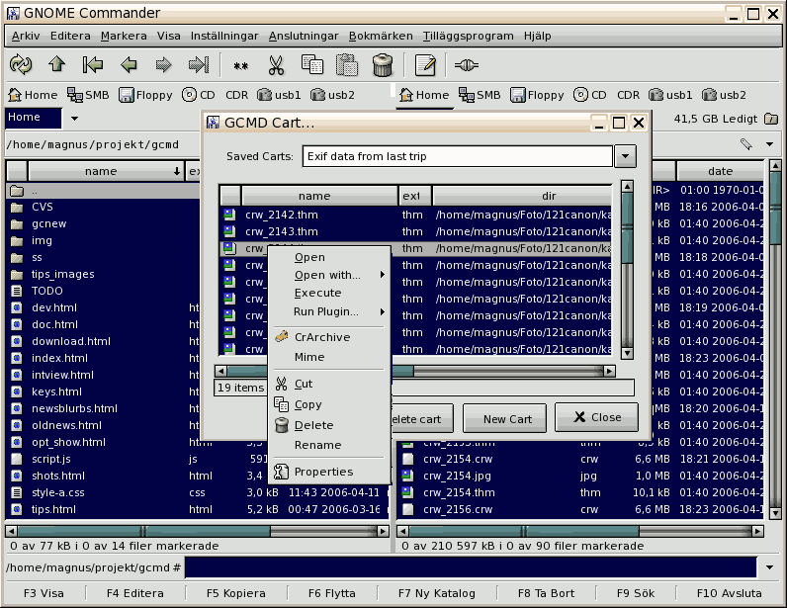Viewport: 787px width, 608px height.
Task: Select crw_2154.jpg in the right pane
Action: [581, 476]
